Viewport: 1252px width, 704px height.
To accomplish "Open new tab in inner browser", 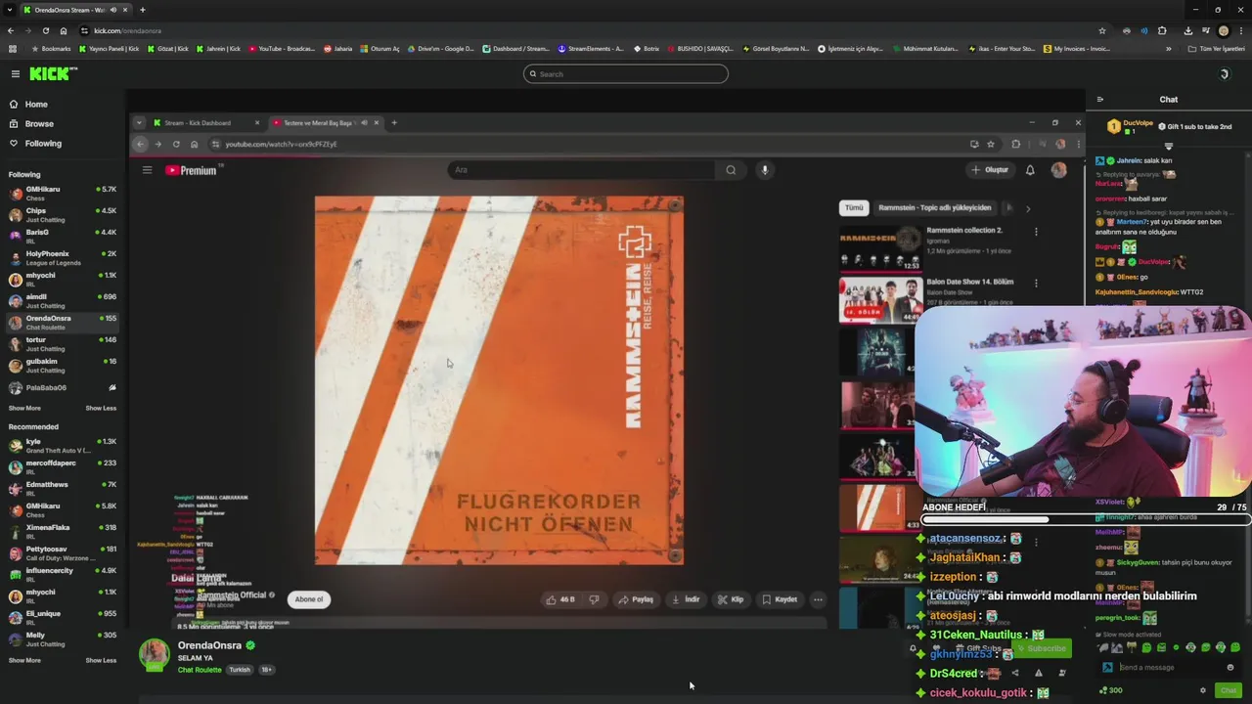I will pyautogui.click(x=394, y=123).
